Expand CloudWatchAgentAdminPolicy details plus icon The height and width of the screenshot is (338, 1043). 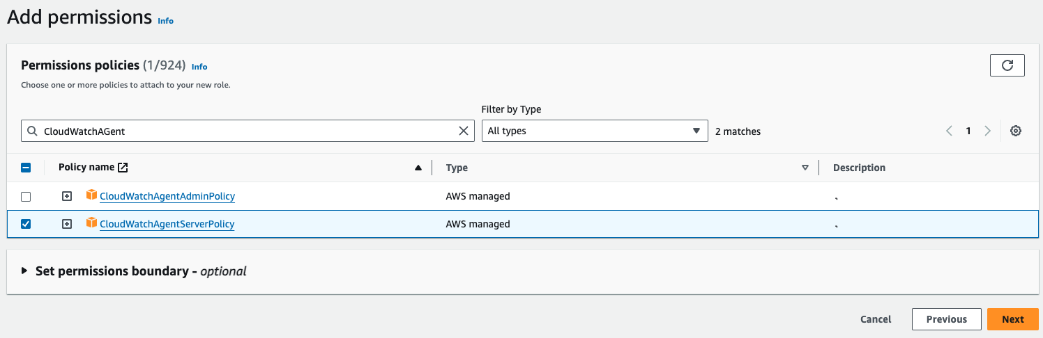coord(67,196)
